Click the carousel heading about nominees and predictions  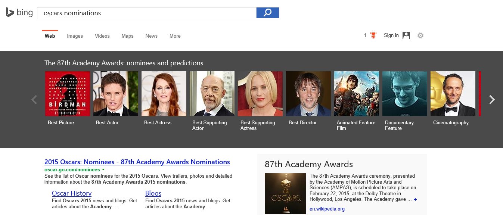[124, 63]
